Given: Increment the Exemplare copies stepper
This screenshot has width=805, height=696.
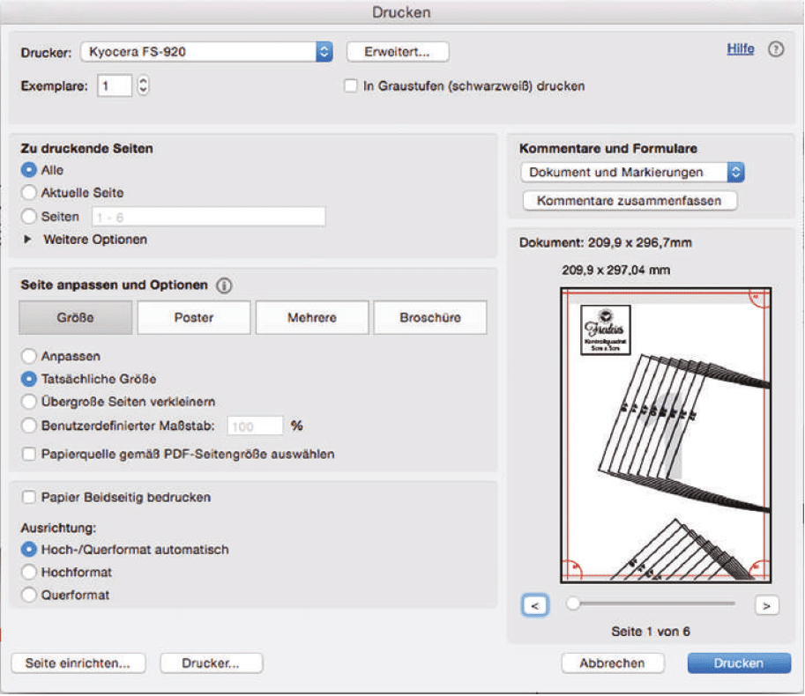Looking at the screenshot, I should pos(144,81).
